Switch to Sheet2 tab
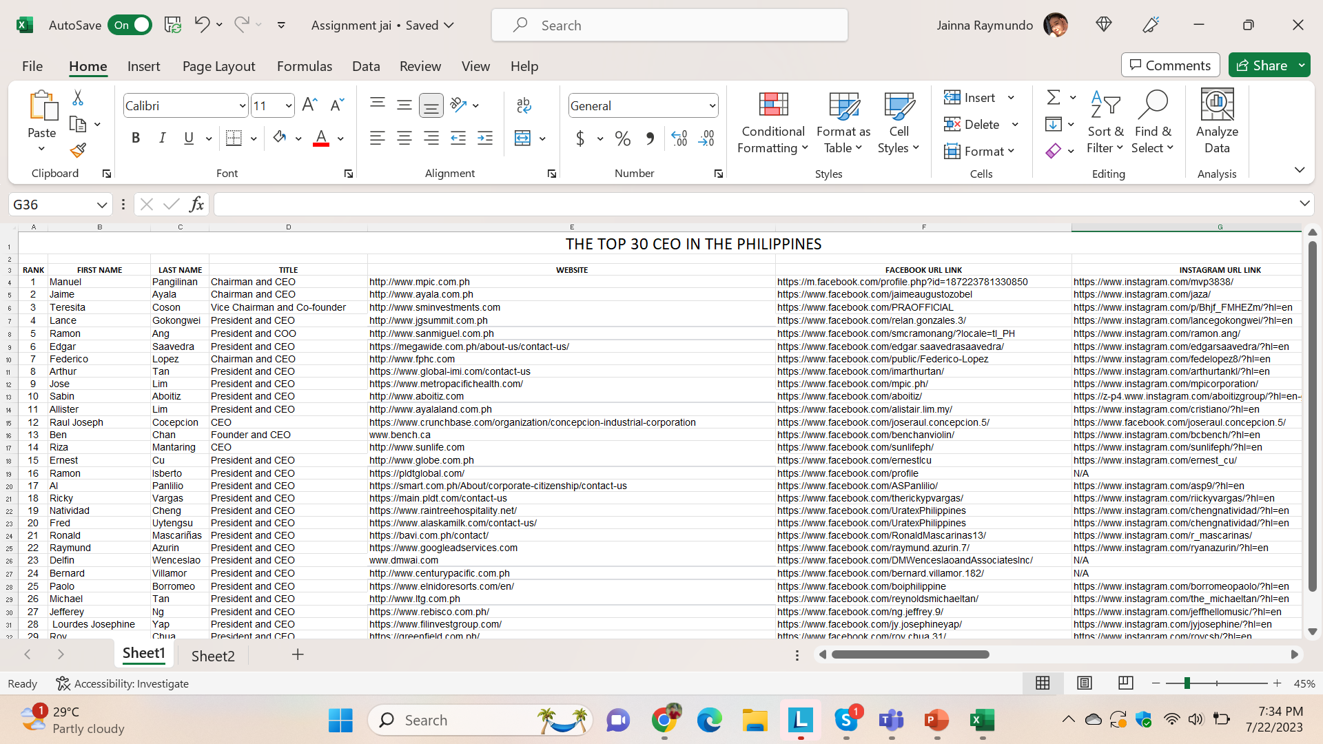This screenshot has height=744, width=1323. coord(213,655)
